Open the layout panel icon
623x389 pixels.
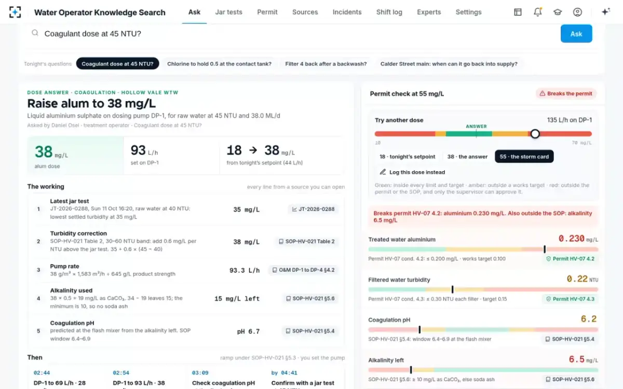(x=518, y=12)
